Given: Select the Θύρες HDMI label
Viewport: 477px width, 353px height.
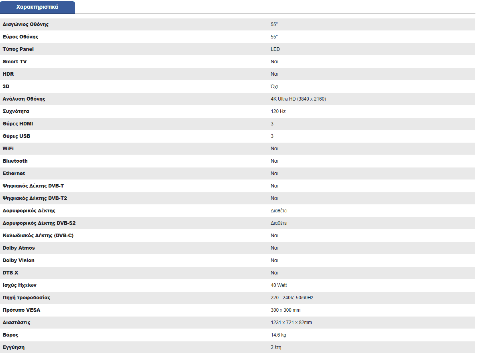Looking at the screenshot, I should pyautogui.click(x=18, y=124).
